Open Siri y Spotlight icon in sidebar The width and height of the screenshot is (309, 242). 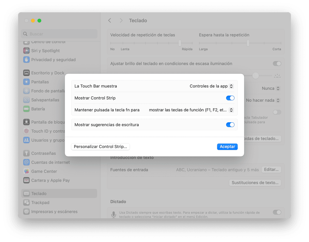coord(26,51)
